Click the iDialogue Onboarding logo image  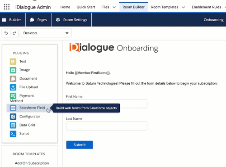click(x=113, y=48)
